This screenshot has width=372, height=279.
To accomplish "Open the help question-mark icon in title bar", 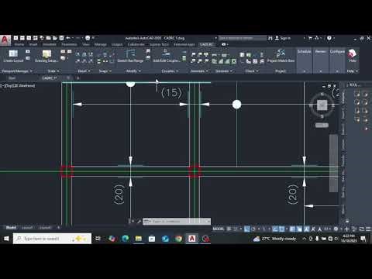I will (329, 38).
